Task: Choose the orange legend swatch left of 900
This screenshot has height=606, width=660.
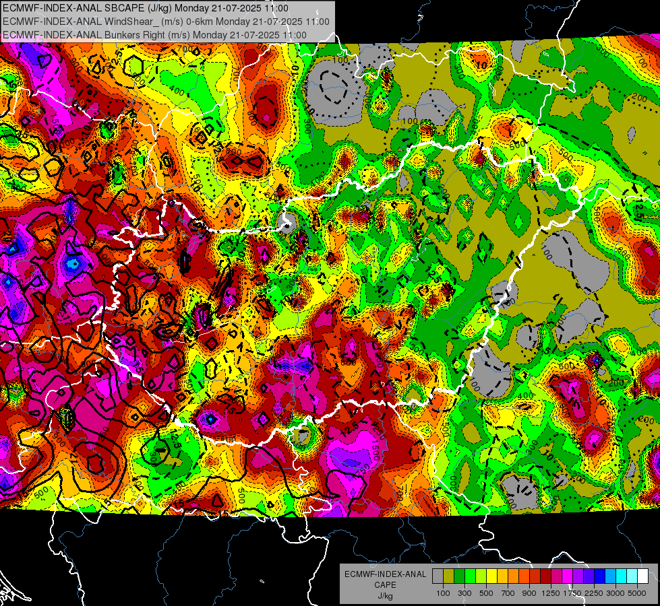Action: tap(513, 576)
